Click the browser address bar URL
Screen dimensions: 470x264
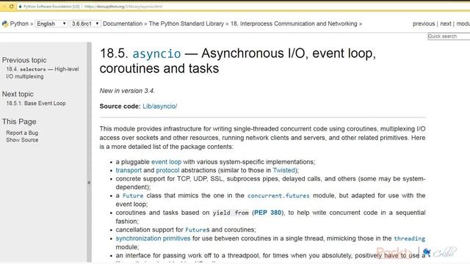click(x=123, y=7)
